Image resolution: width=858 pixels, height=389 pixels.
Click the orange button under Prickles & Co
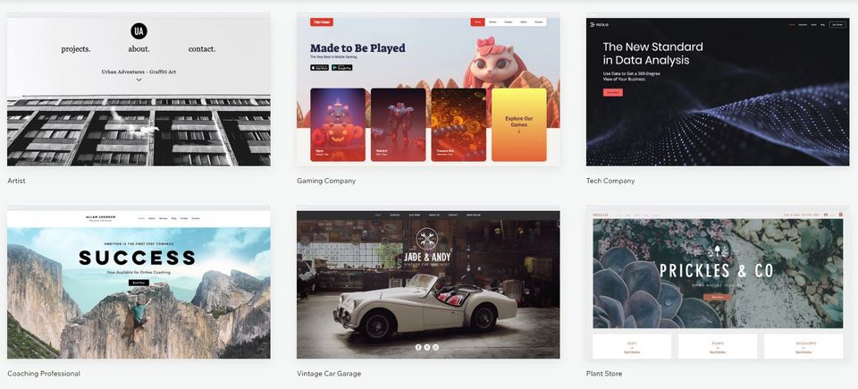coord(717,297)
